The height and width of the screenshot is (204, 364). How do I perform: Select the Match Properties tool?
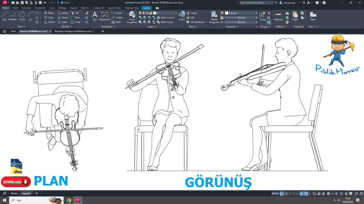click(214, 17)
